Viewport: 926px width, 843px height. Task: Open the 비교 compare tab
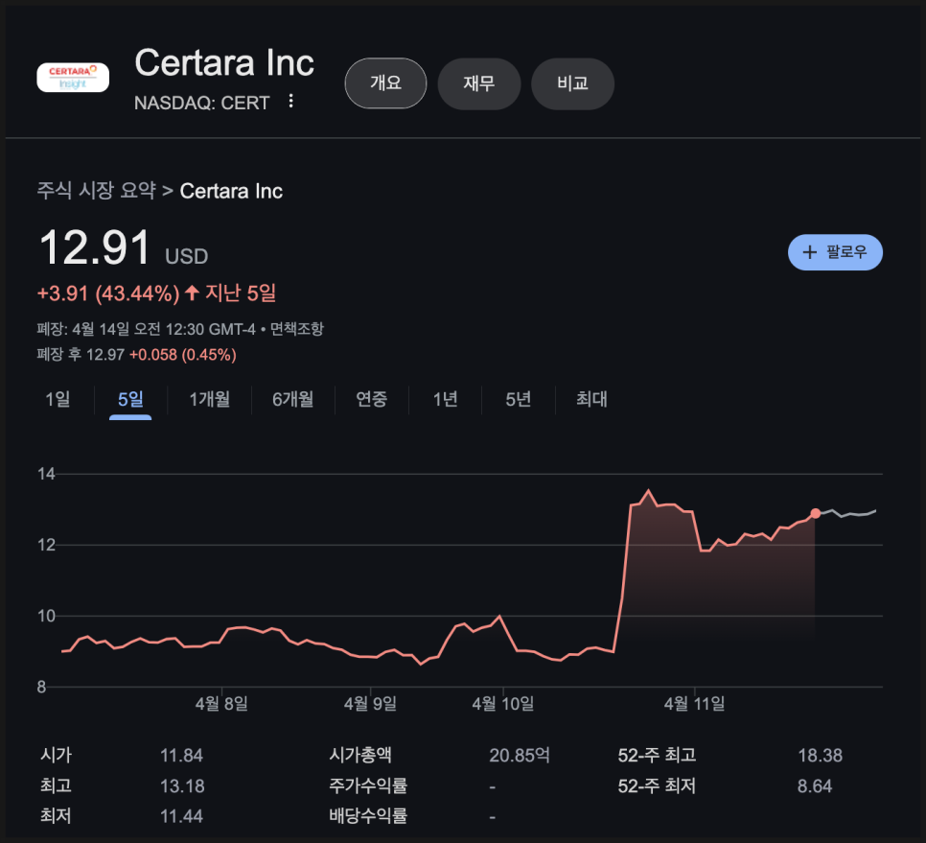573,83
